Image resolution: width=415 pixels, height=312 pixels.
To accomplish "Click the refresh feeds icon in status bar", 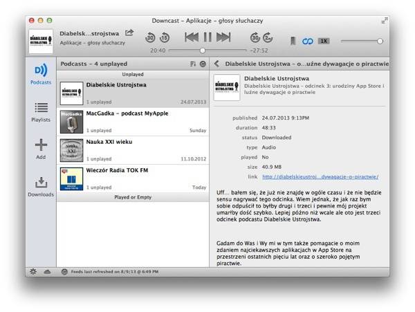I will (x=64, y=272).
